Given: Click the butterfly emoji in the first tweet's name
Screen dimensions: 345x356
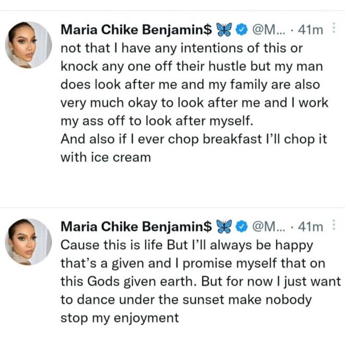Looking at the screenshot, I should (x=224, y=30).
